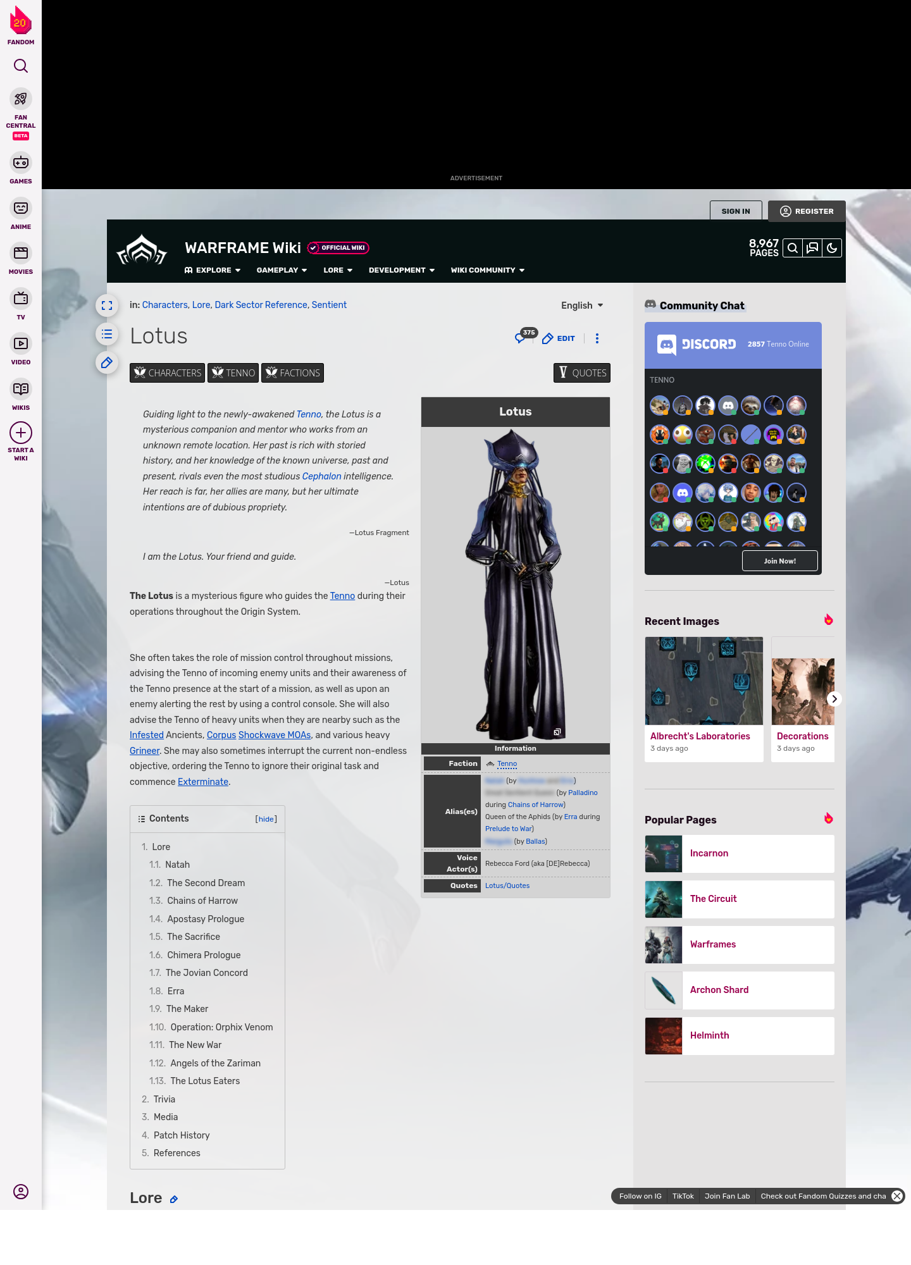Screen dimensions: 911x1265
Task: Jump to Chains of Harrow contents entry
Action: (202, 901)
